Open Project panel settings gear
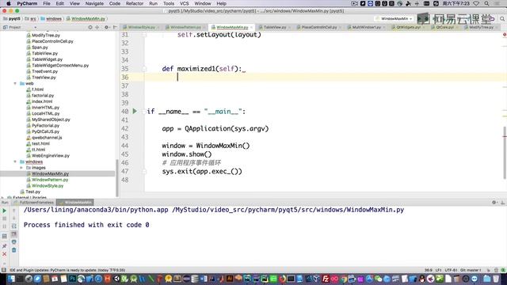The width and height of the screenshot is (507, 285). pyautogui.click(x=106, y=28)
